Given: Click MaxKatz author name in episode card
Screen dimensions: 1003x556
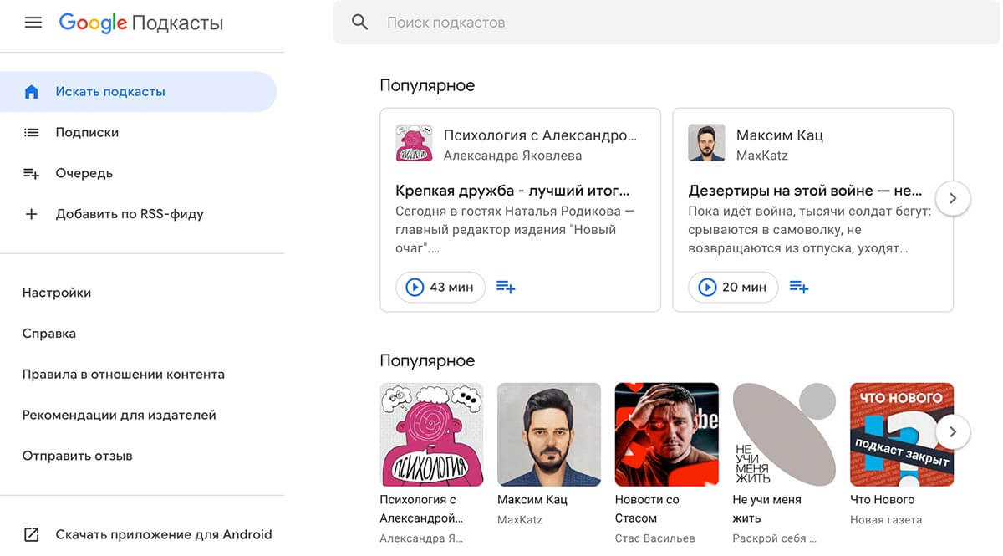Looking at the screenshot, I should point(762,156).
